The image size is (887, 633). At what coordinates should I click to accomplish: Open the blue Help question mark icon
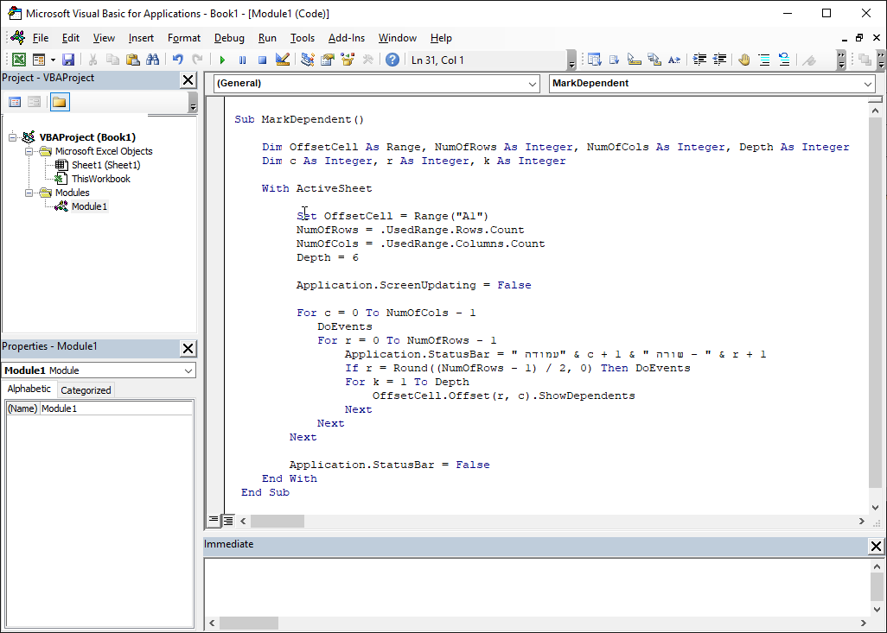(x=392, y=60)
